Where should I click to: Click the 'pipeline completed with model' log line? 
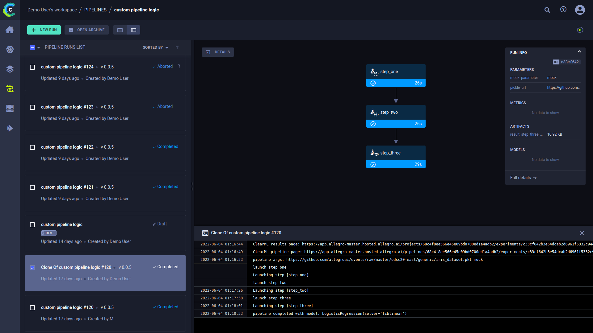[330, 314]
